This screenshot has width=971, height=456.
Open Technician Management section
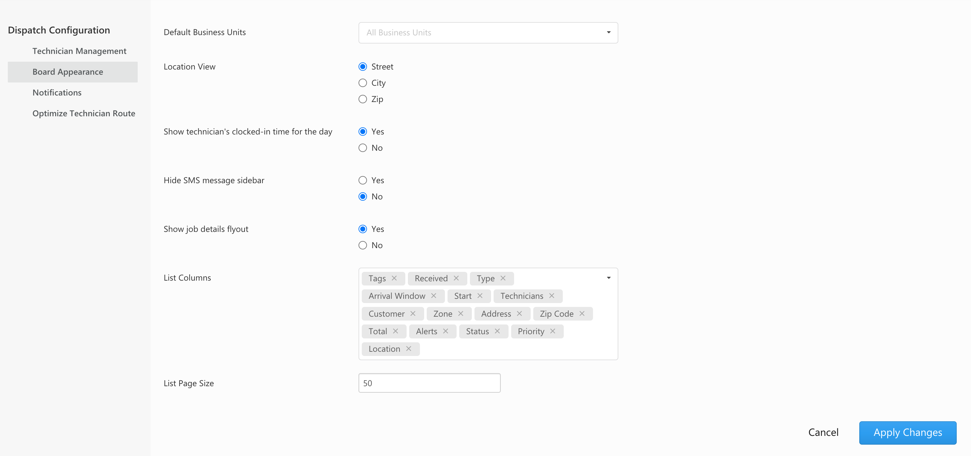(79, 51)
